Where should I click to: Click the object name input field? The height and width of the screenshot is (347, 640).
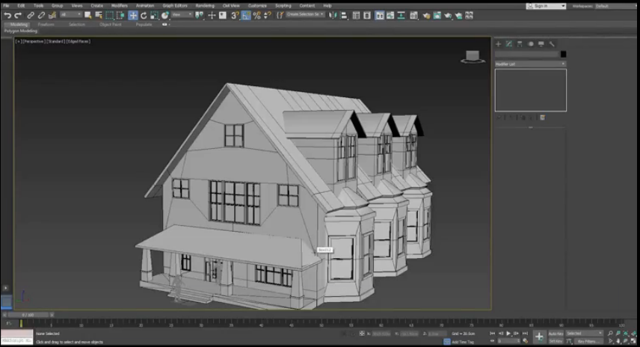point(526,54)
